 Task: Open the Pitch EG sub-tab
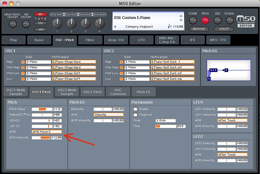144,92
